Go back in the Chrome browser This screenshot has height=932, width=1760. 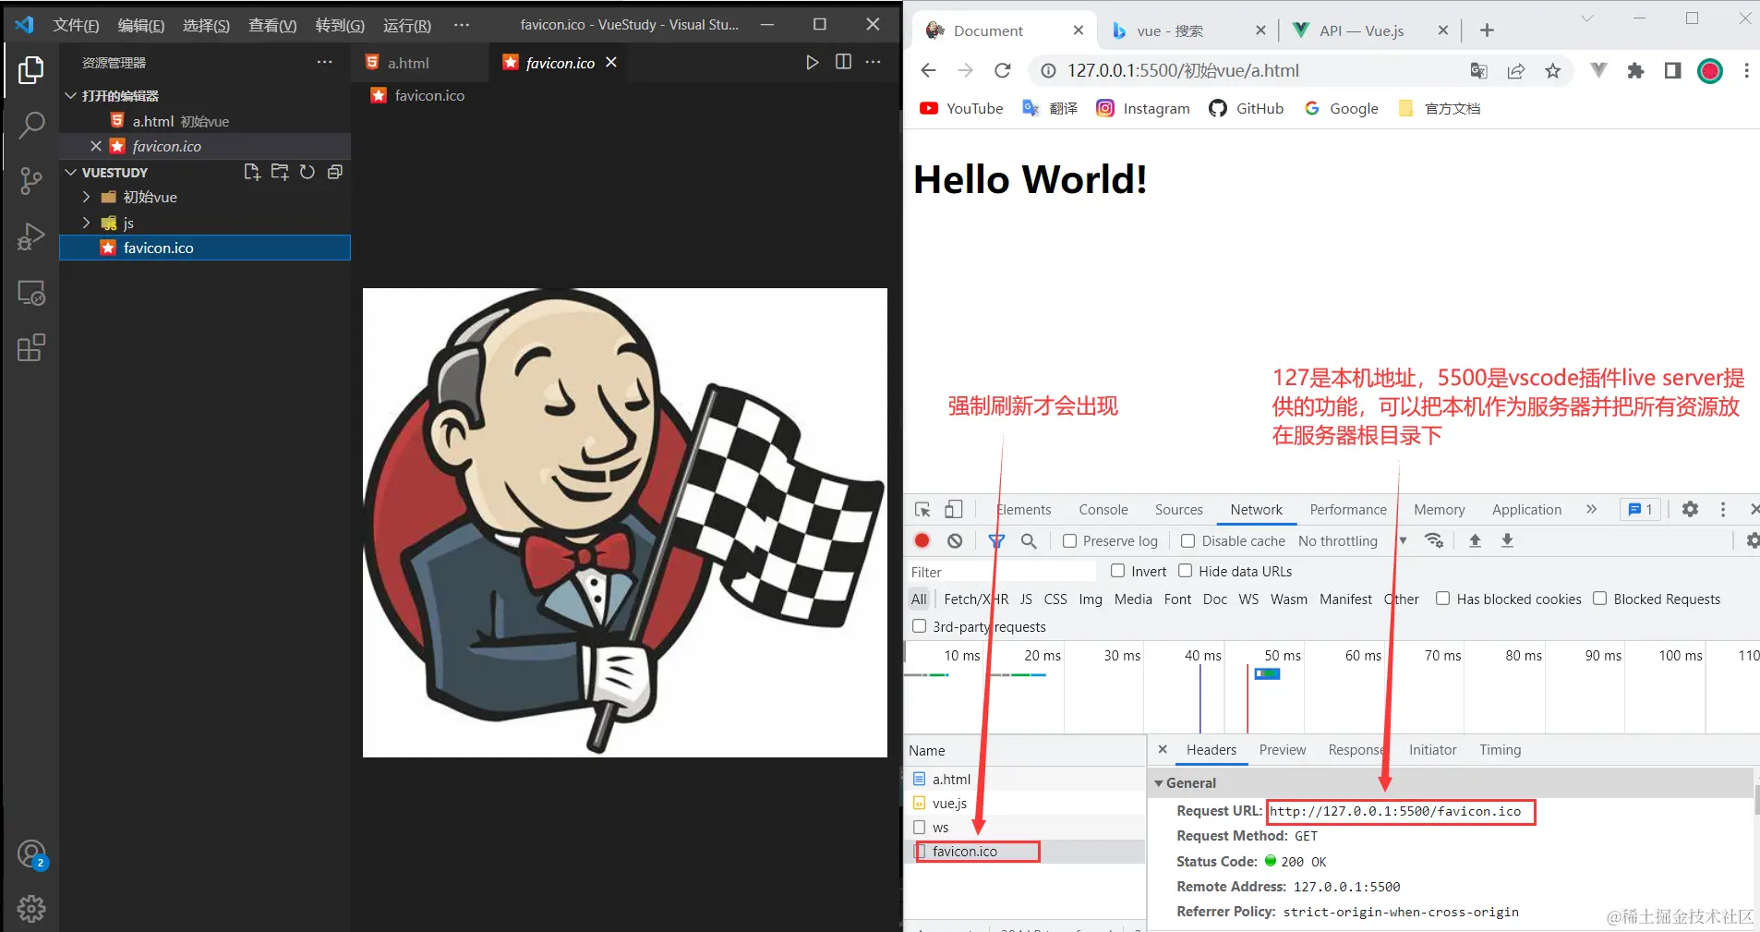click(928, 70)
